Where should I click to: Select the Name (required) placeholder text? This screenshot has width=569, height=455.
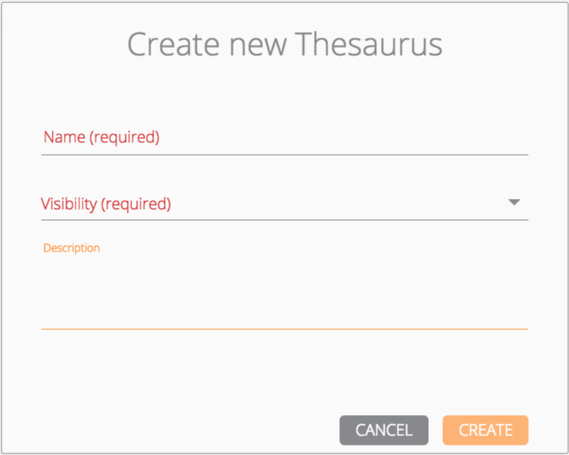click(x=102, y=138)
